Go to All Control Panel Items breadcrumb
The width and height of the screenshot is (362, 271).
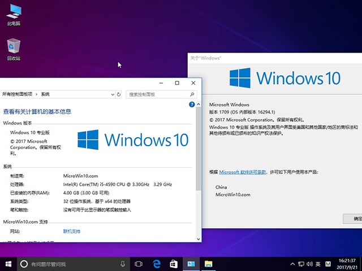pos(18,94)
